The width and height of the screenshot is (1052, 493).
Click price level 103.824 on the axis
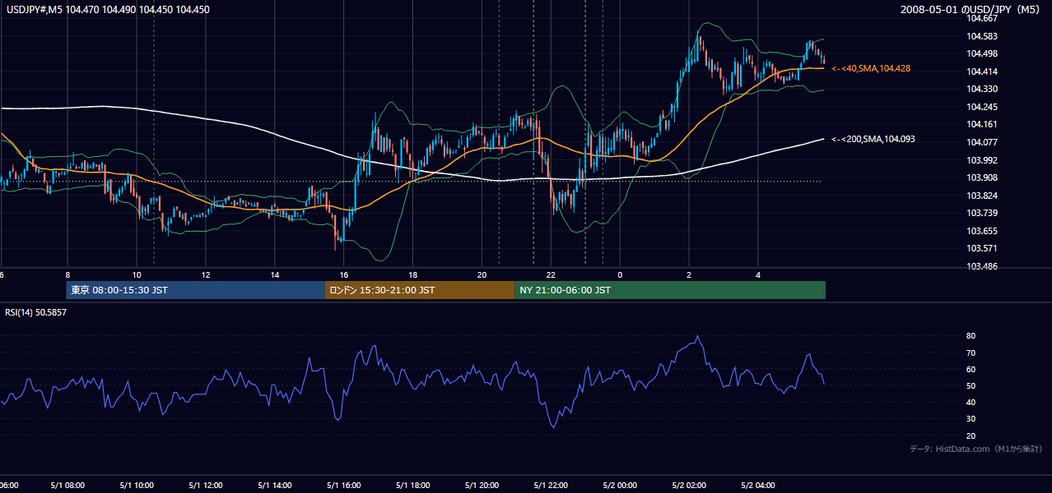[982, 196]
